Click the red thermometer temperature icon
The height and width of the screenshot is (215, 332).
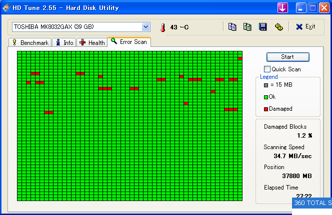click(162, 27)
